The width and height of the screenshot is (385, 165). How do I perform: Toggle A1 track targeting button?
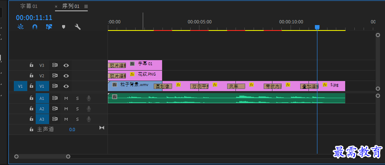pos(42,98)
